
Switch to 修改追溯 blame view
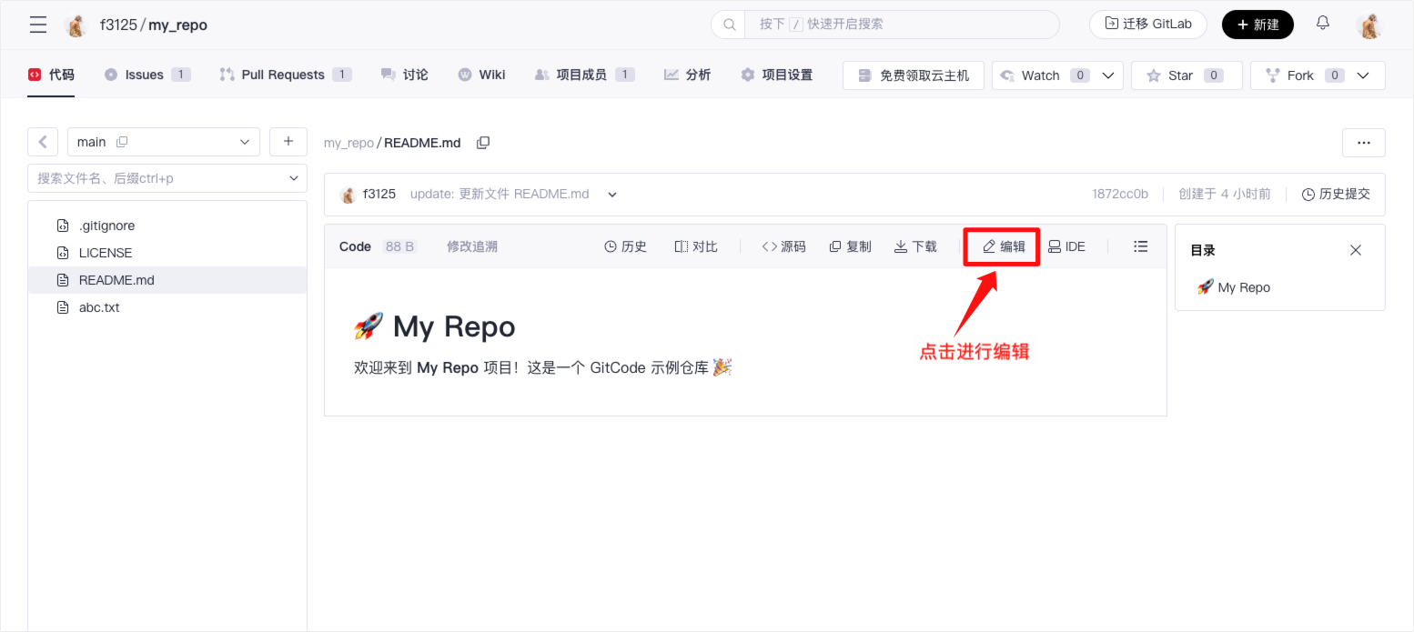tap(471, 246)
